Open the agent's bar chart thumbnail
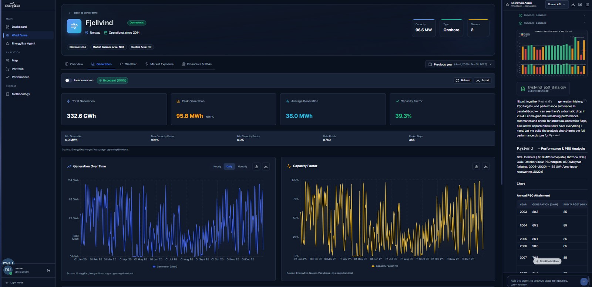This screenshot has height=287, width=592. (x=552, y=53)
